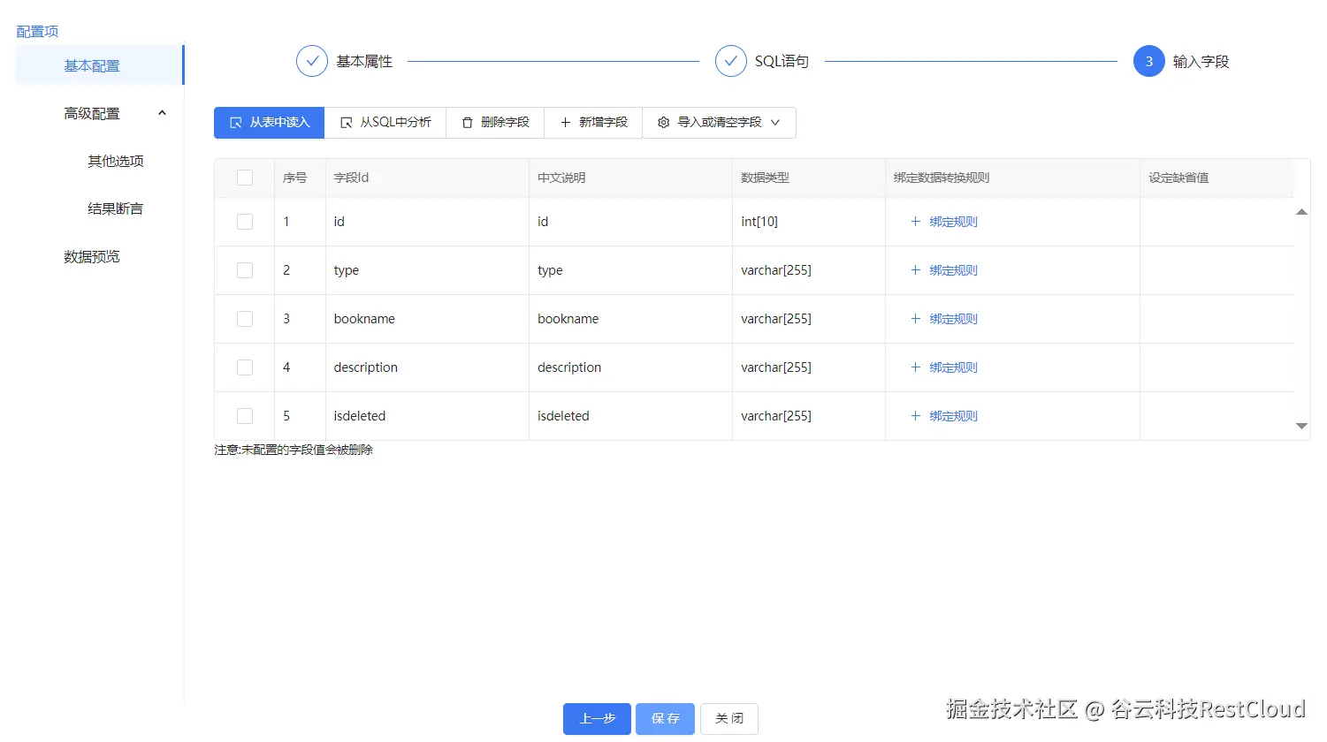This screenshot has height=742, width=1327.
Task: Click the trash icon on 删除字段
Action: [468, 123]
